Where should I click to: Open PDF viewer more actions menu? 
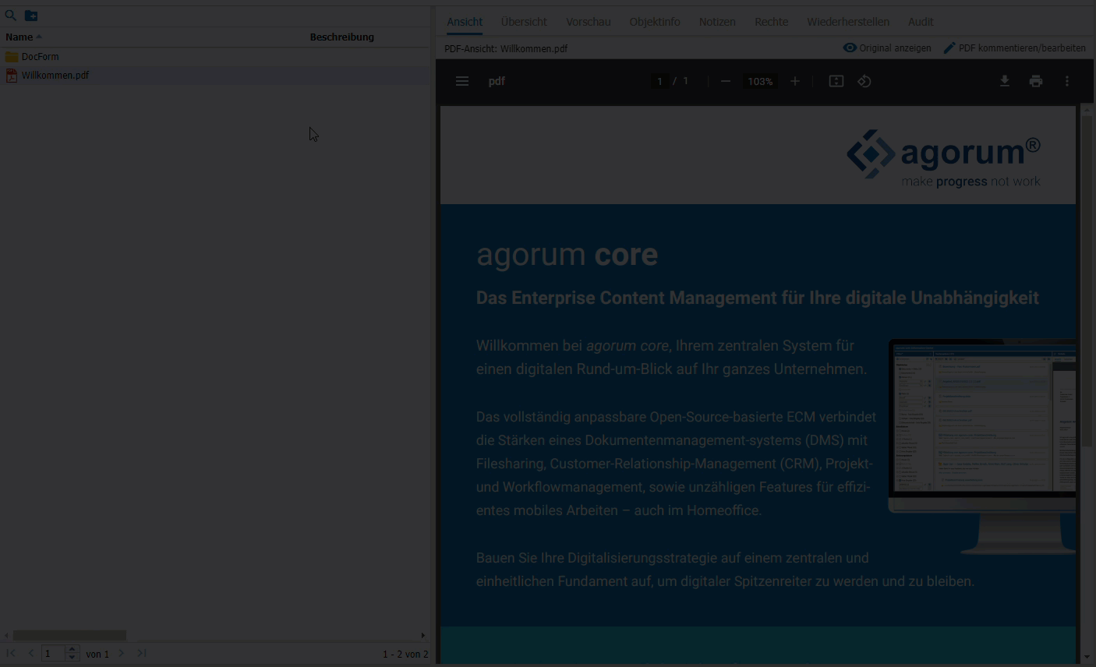(1067, 81)
